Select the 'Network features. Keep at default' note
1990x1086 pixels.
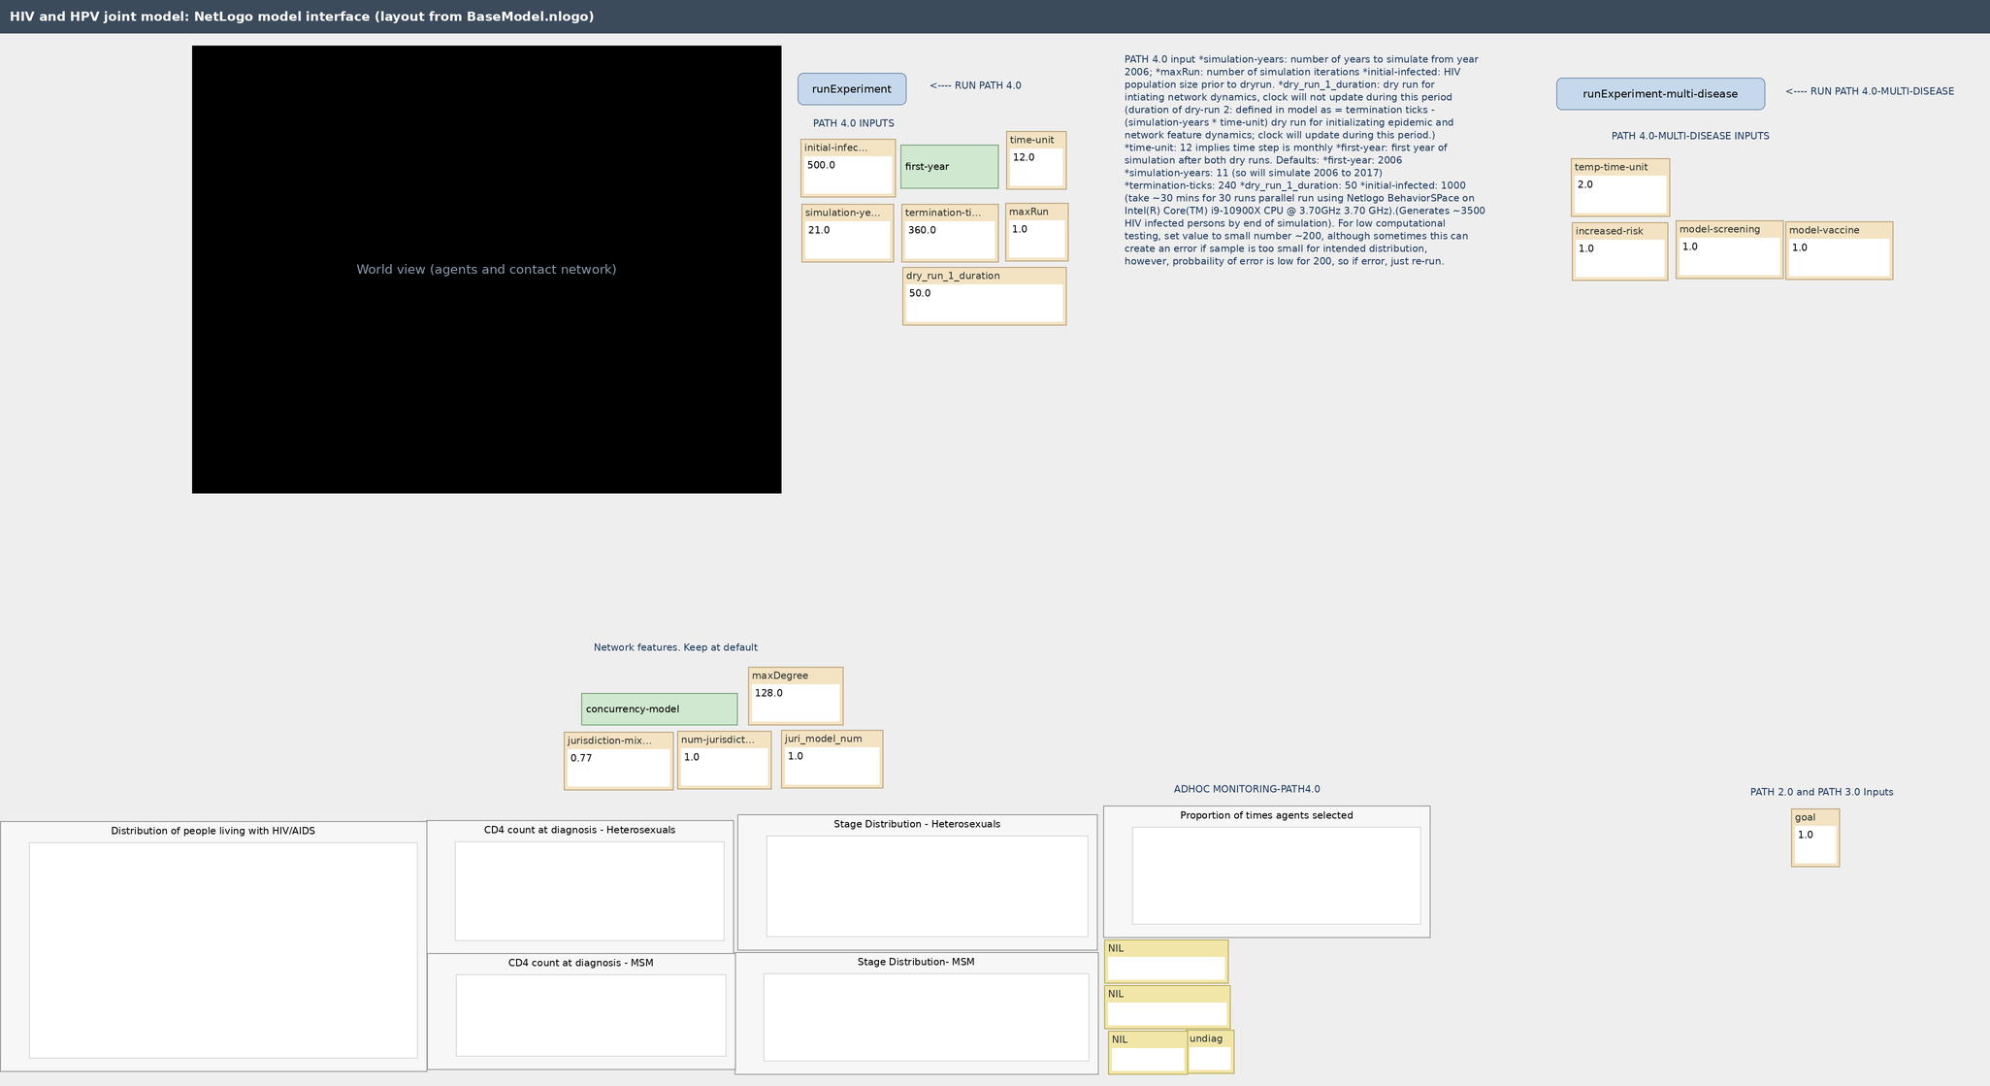point(675,647)
